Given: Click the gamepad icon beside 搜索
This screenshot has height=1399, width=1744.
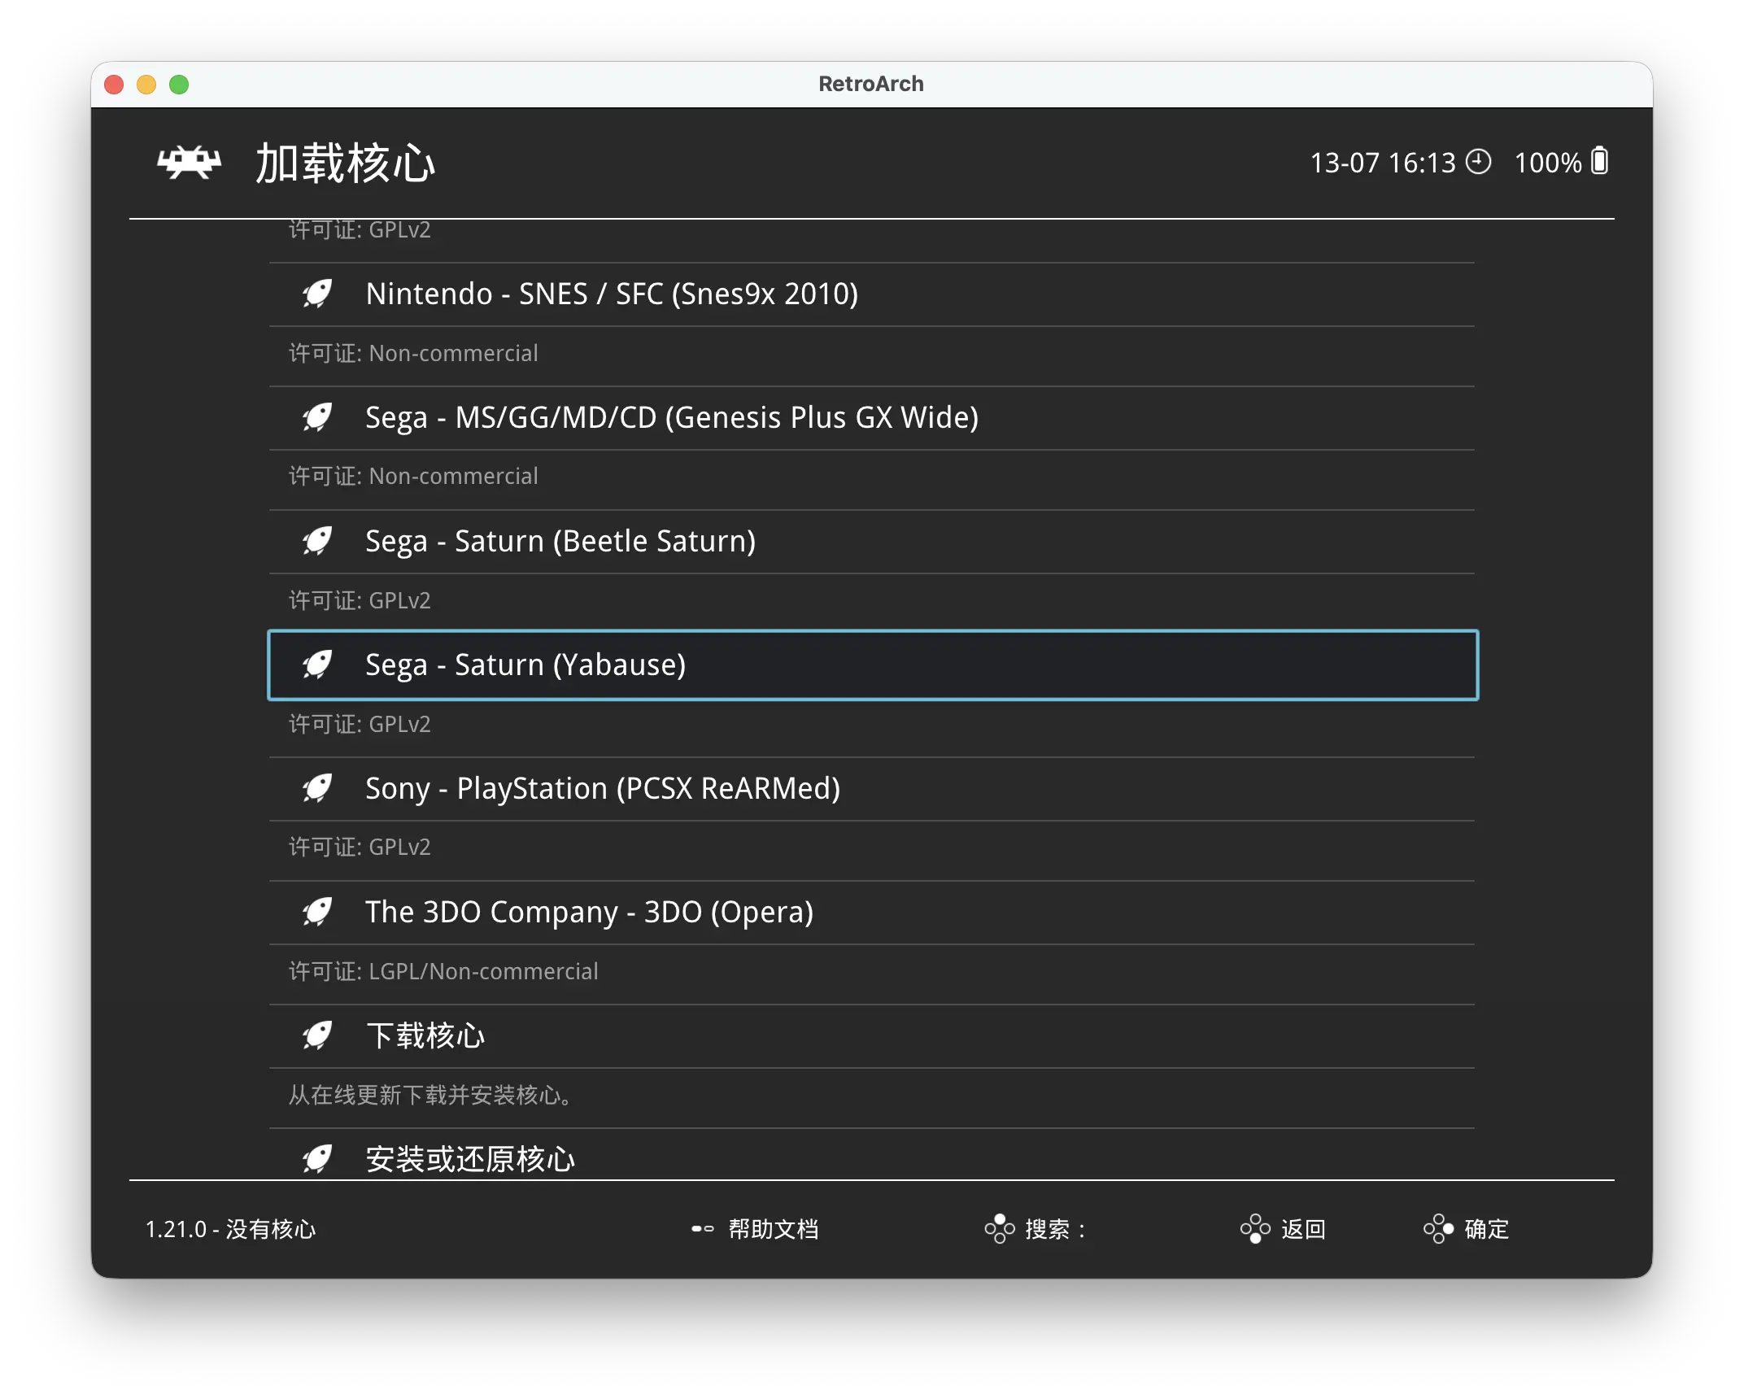Looking at the screenshot, I should point(1000,1229).
